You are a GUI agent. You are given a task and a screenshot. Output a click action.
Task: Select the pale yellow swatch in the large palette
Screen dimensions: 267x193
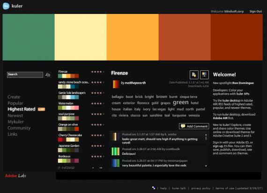(81, 37)
